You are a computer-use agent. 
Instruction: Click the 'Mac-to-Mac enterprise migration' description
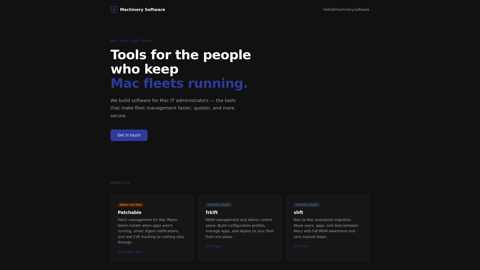click(x=326, y=228)
